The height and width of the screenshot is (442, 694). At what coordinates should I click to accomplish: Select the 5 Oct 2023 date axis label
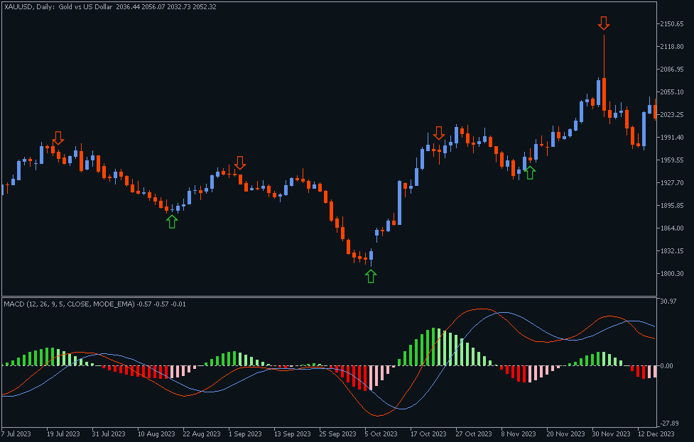(383, 433)
